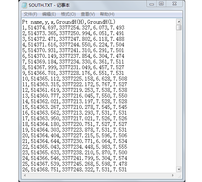Click the window resize grip corner

coord(179,176)
